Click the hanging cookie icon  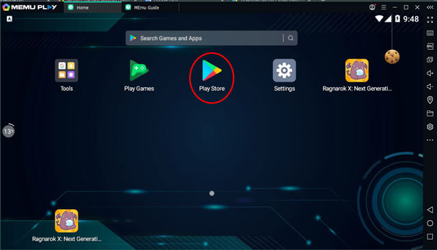pos(392,57)
